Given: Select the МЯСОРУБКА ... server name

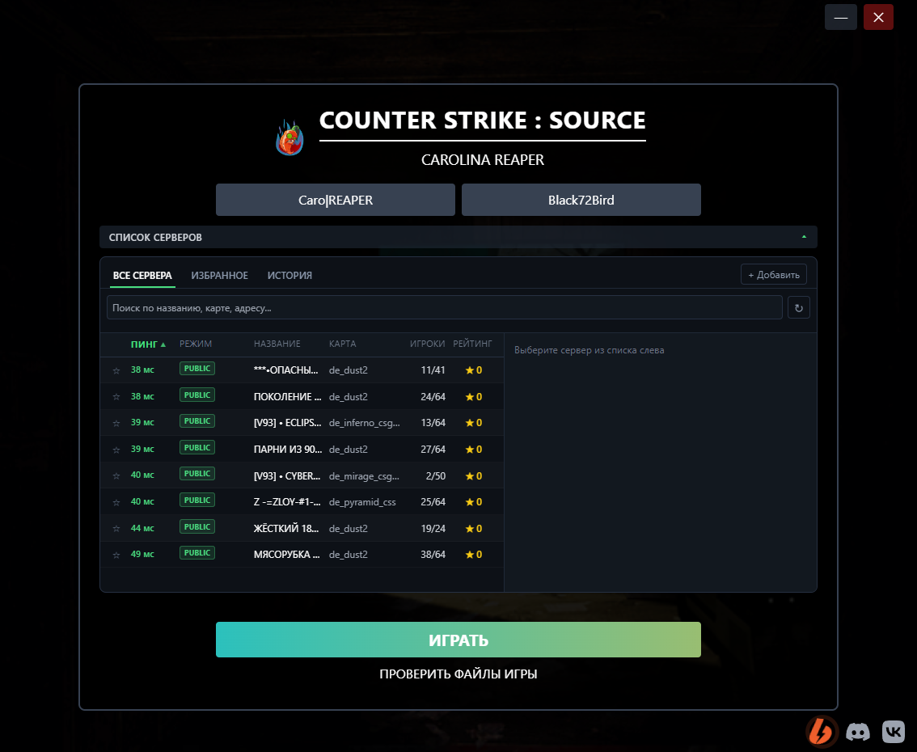Looking at the screenshot, I should tap(286, 555).
